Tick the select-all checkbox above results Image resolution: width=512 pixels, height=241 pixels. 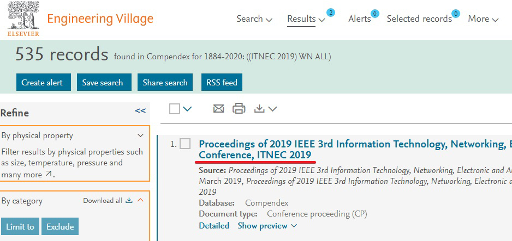click(x=175, y=109)
